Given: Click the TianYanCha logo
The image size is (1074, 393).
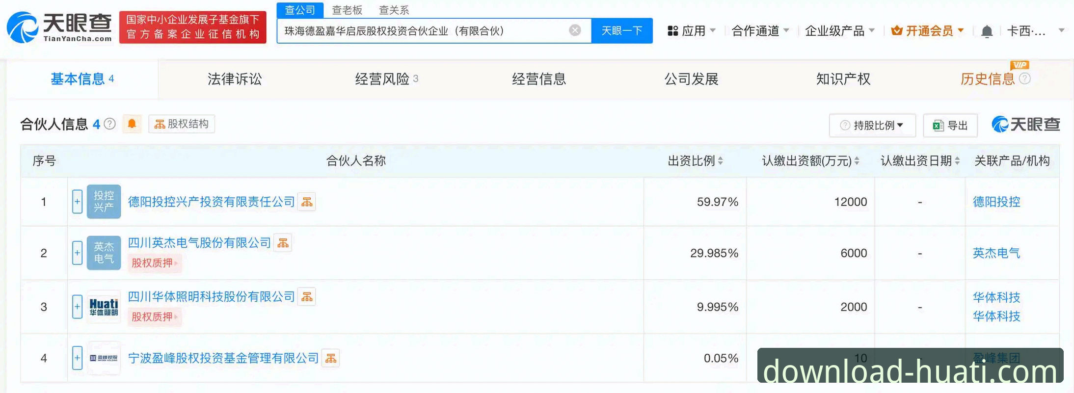Looking at the screenshot, I should click(59, 27).
